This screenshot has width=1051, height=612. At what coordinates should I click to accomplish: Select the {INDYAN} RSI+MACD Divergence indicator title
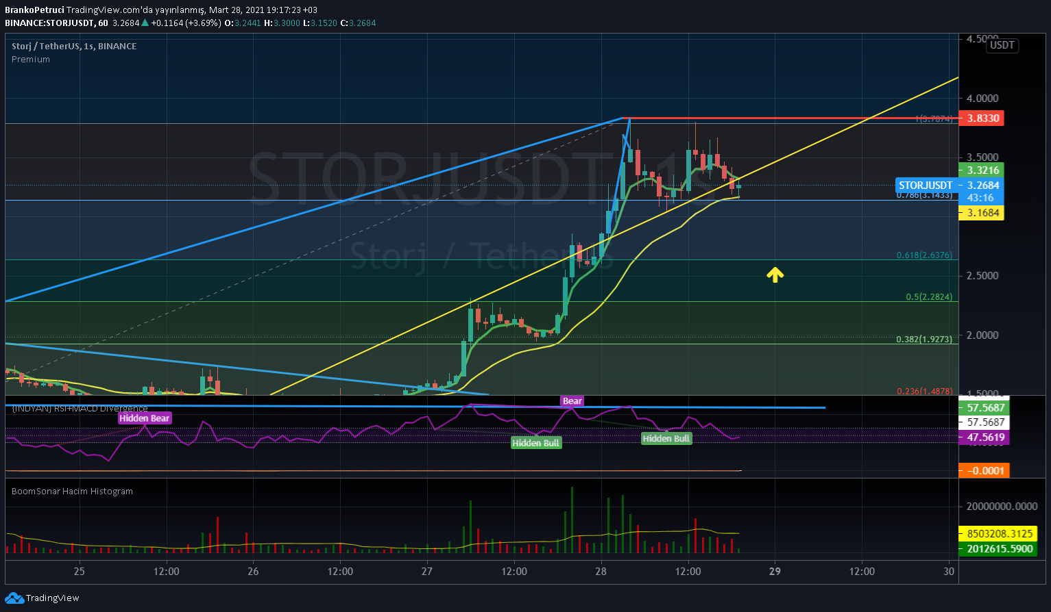coord(80,408)
